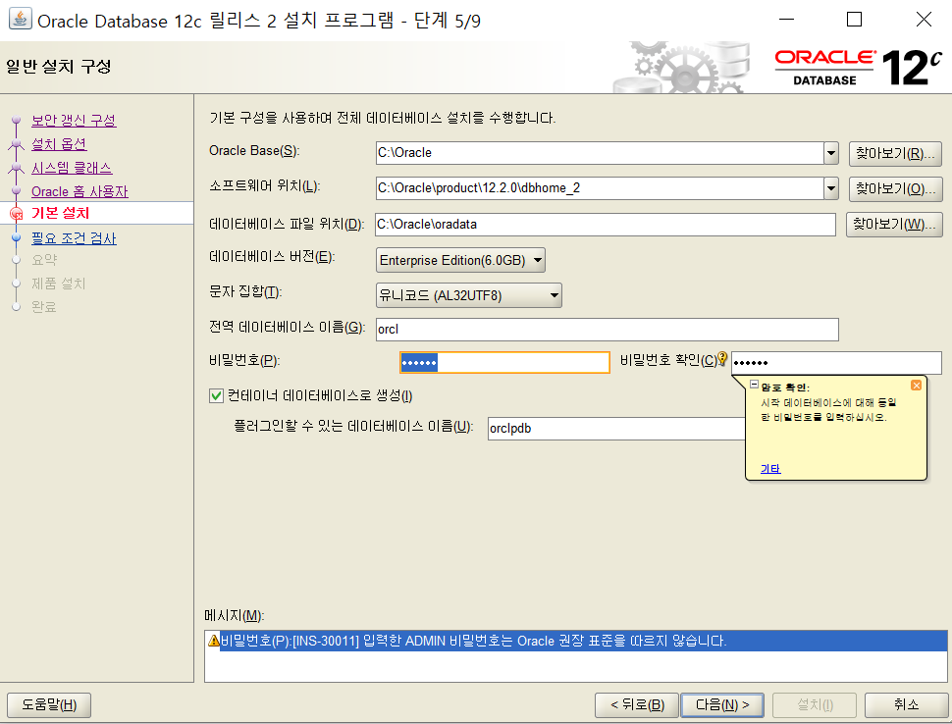952x724 pixels.
Task: Collapse the 암호 확인 tooltip with minus icon
Action: (x=754, y=385)
